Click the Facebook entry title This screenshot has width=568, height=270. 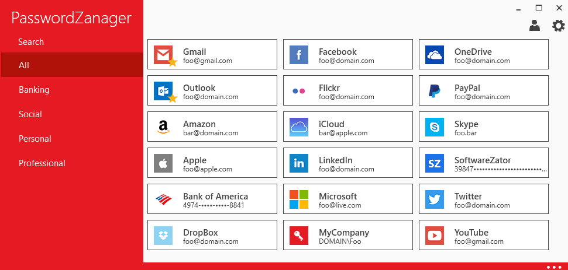tap(338, 52)
